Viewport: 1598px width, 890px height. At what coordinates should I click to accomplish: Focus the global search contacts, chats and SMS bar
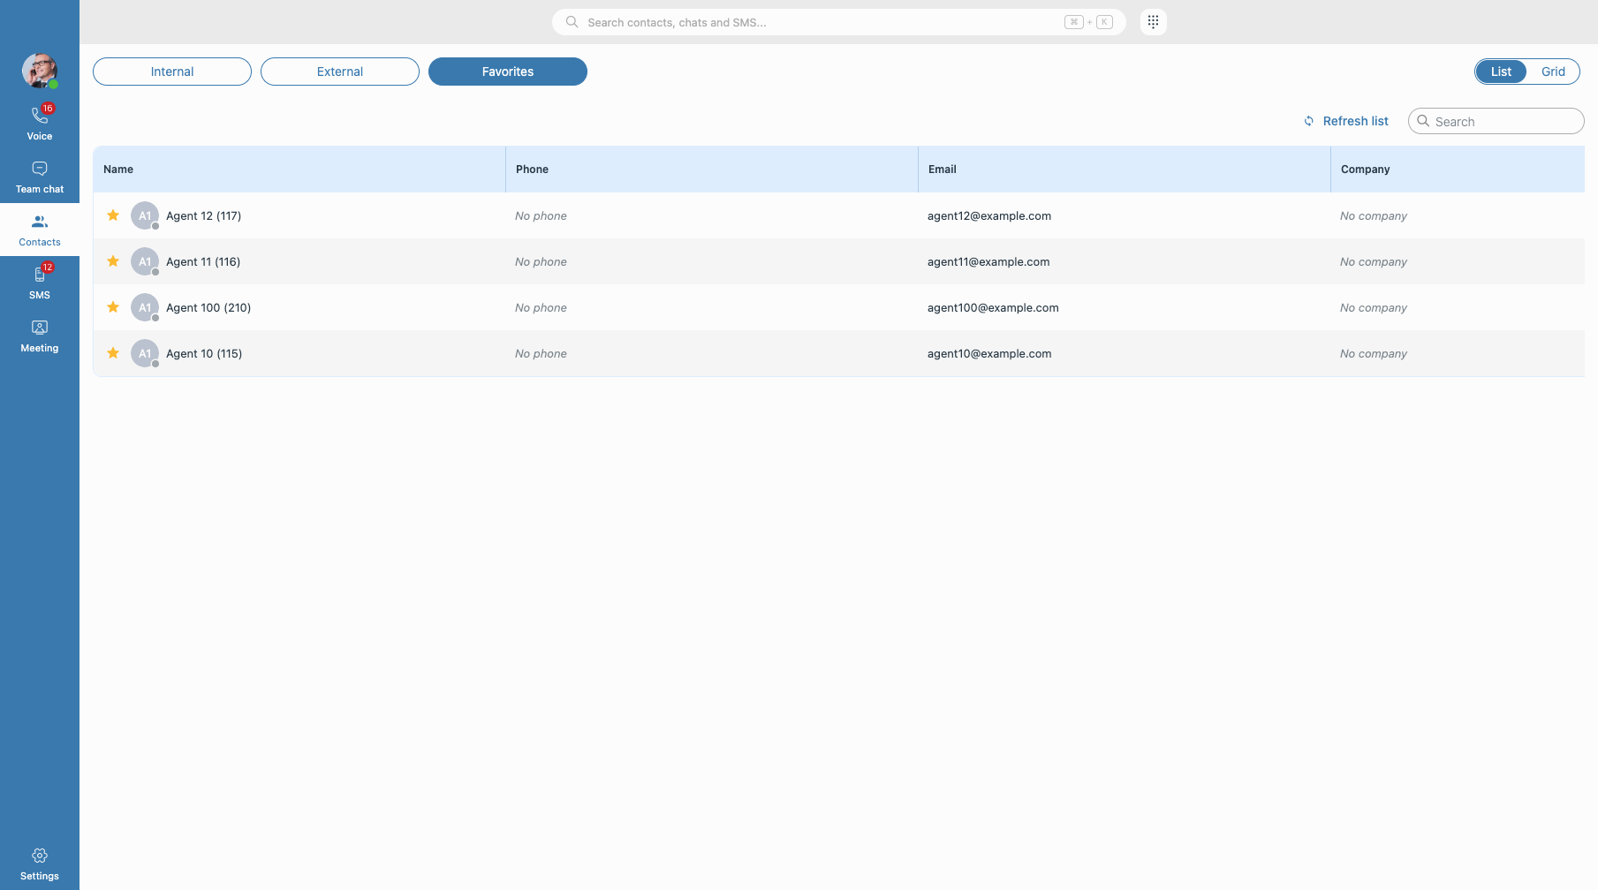[839, 22]
